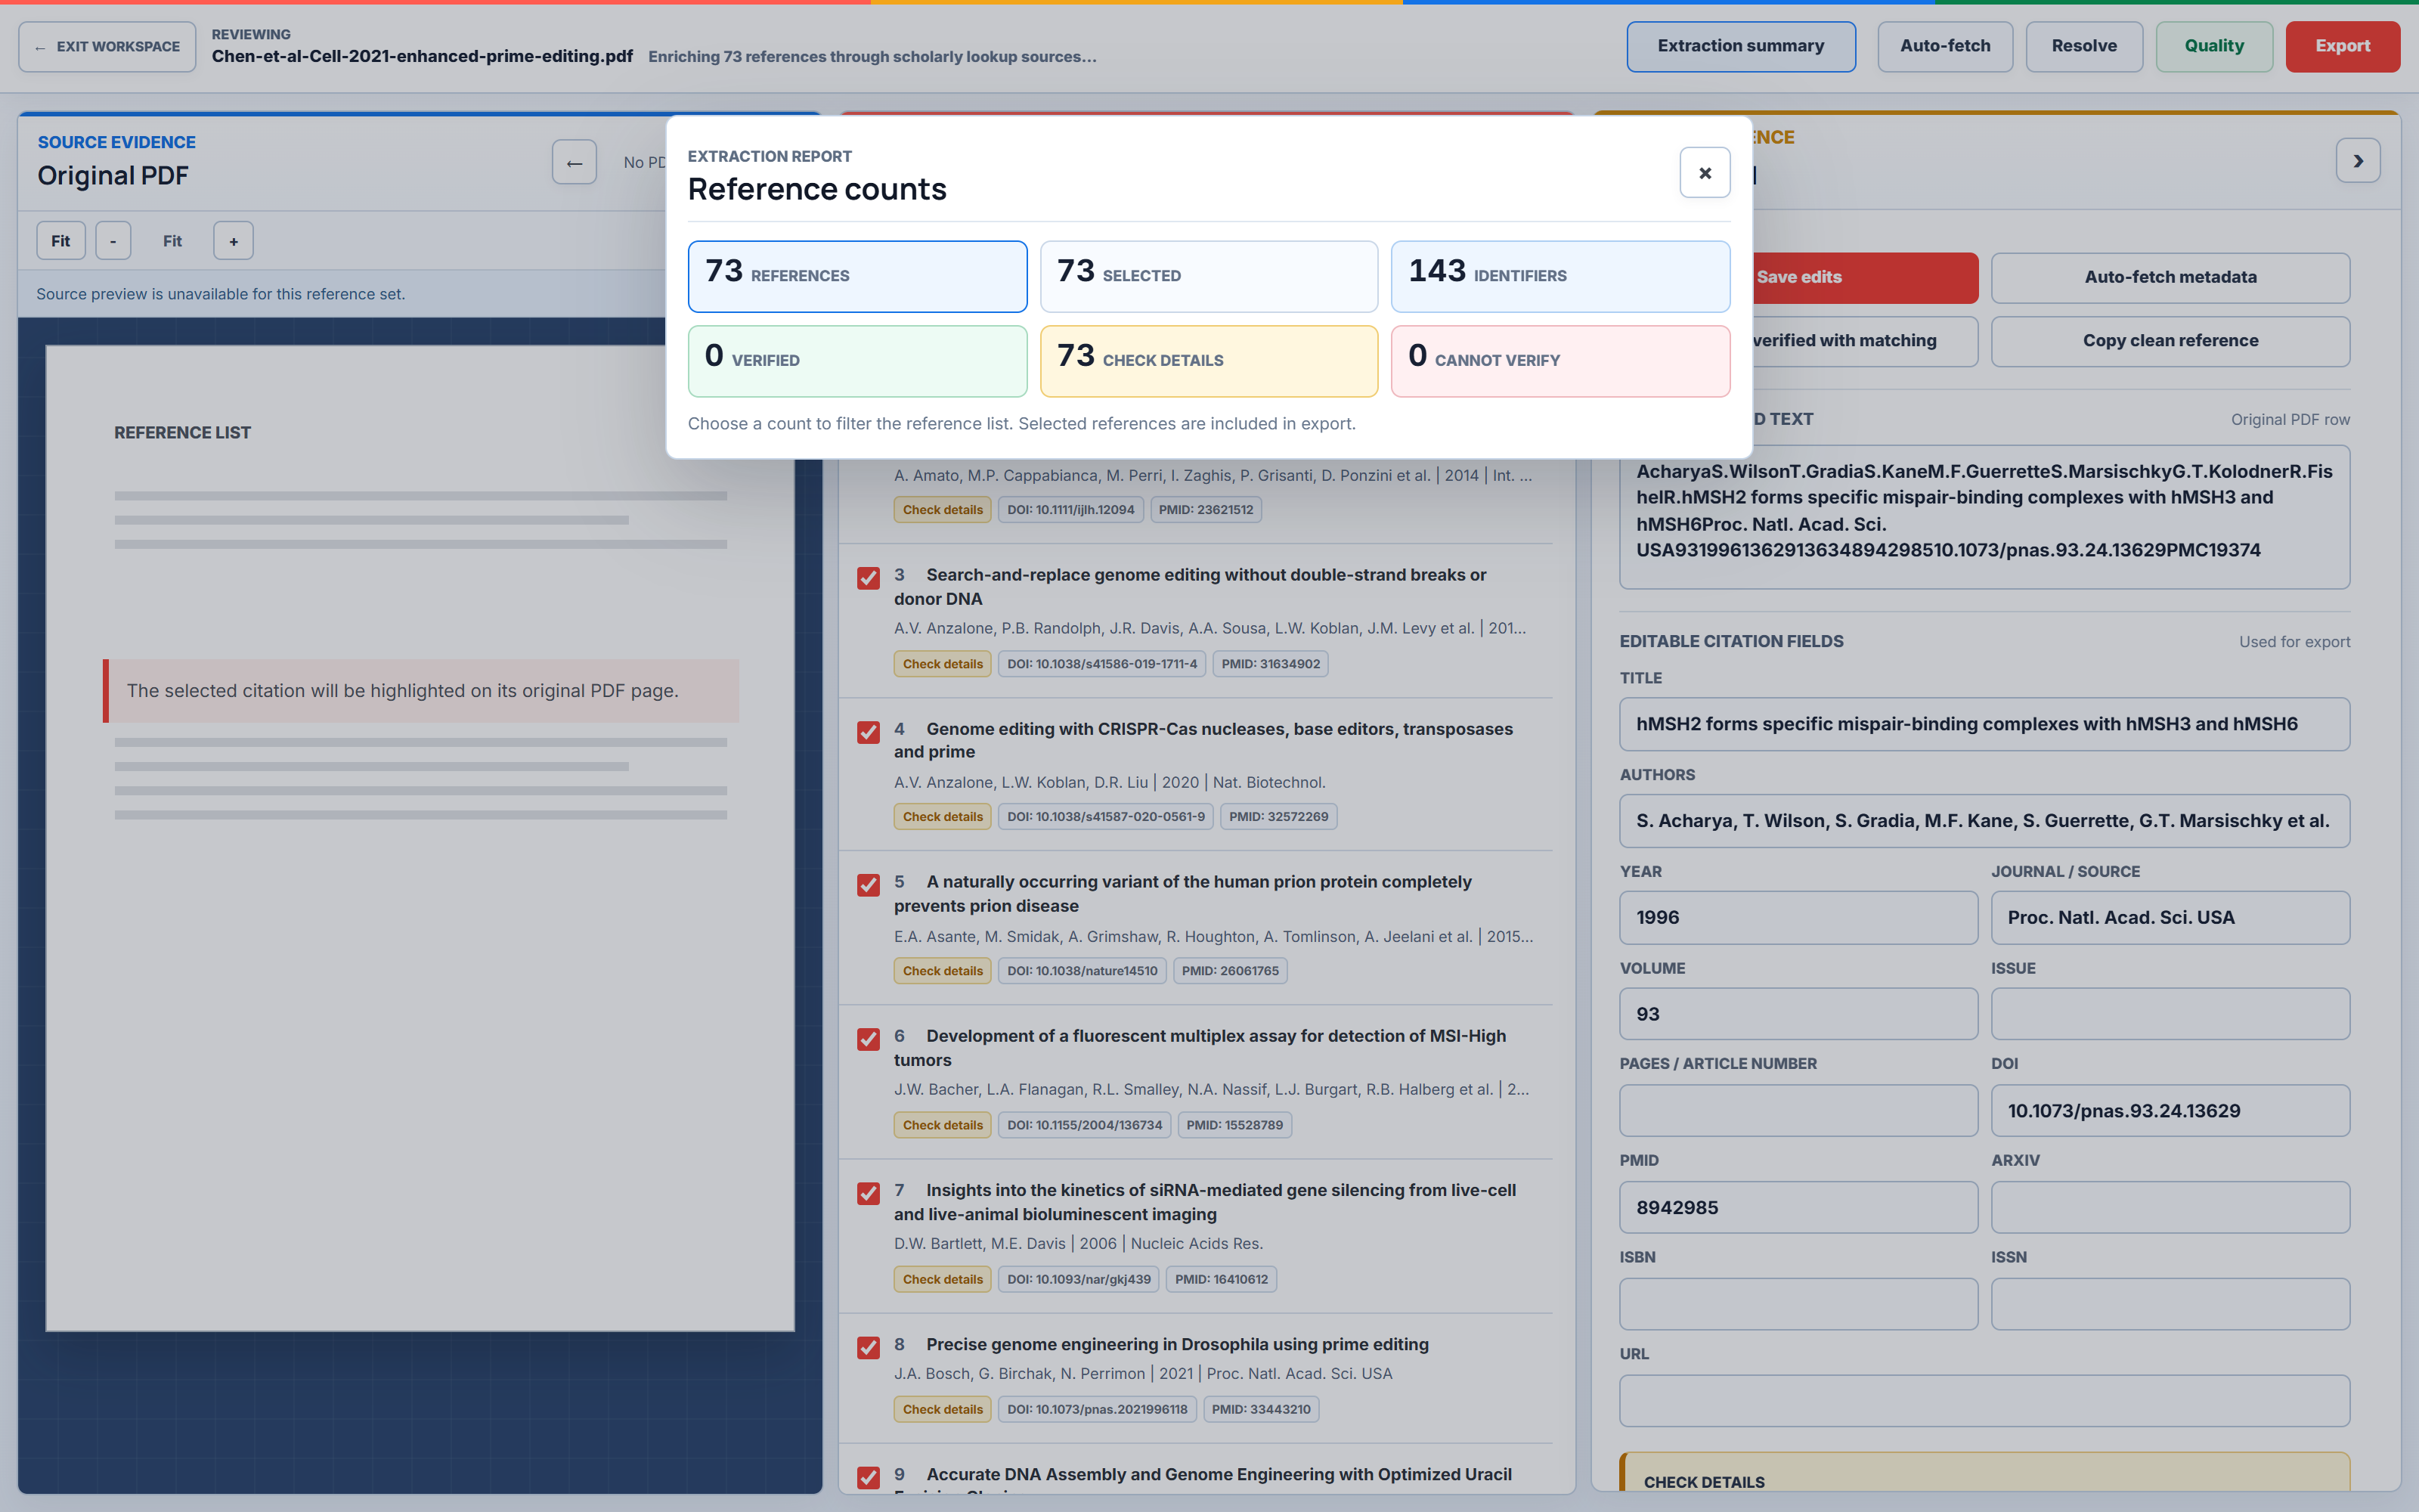
Task: Click the empty ISBN field
Action: pos(1798,1304)
